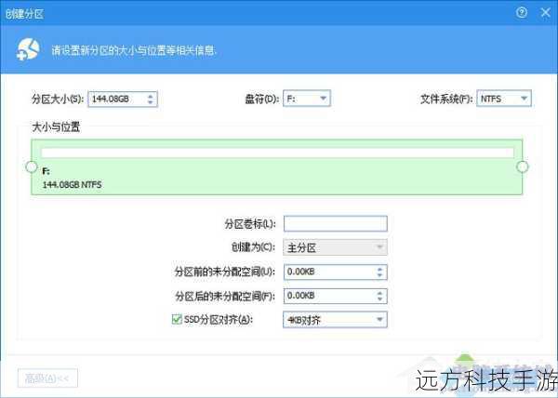Decrease partition size with down arrow
The image size is (558, 398).
coord(151,102)
